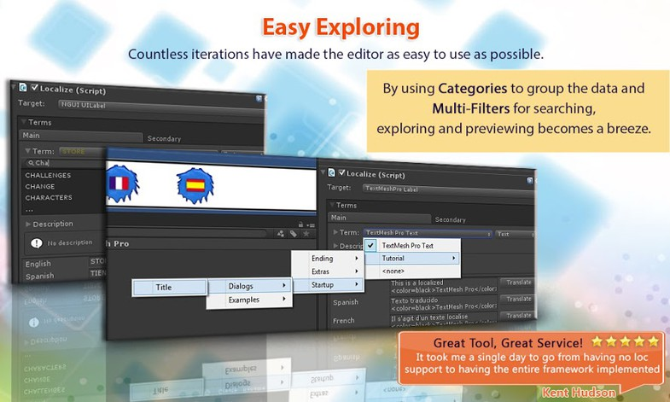The height and width of the screenshot is (402, 670).
Task: Expand the Description foldout in the left panel
Action: tap(28, 224)
